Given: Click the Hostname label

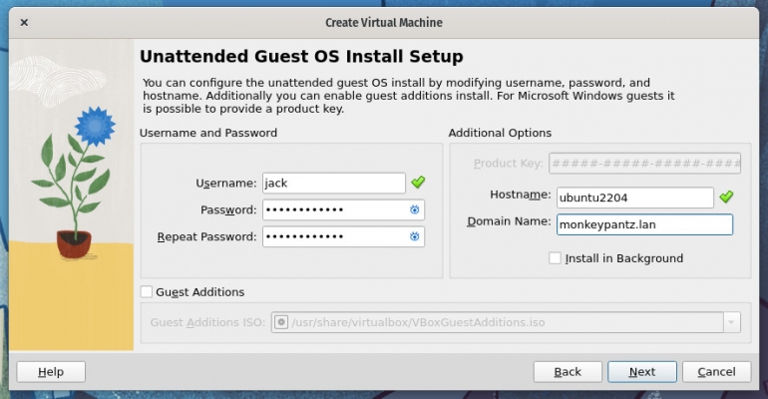Looking at the screenshot, I should 521,195.
